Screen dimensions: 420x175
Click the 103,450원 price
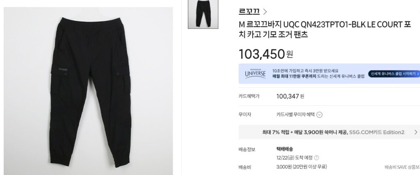tap(266, 54)
